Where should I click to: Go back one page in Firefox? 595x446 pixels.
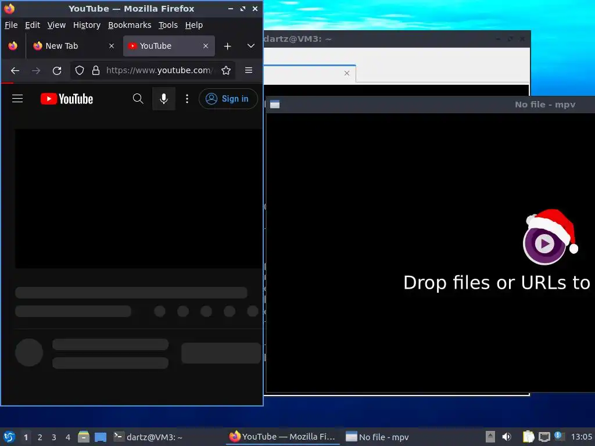[15, 70]
